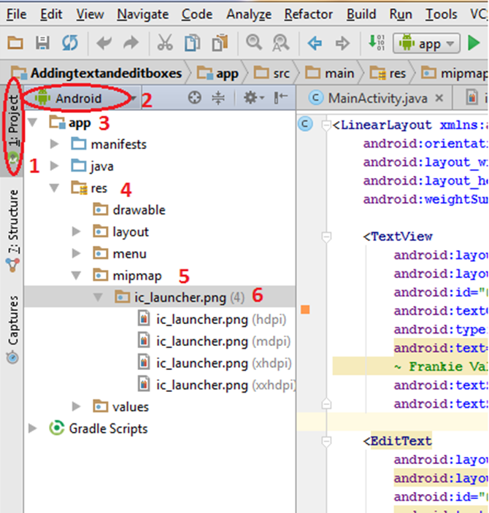The width and height of the screenshot is (489, 513).
Task: Expand the values folder arrow
Action: click(76, 406)
